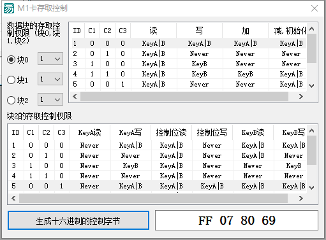Click Never in KeyB读 column of bottom row 4

coord(253,176)
